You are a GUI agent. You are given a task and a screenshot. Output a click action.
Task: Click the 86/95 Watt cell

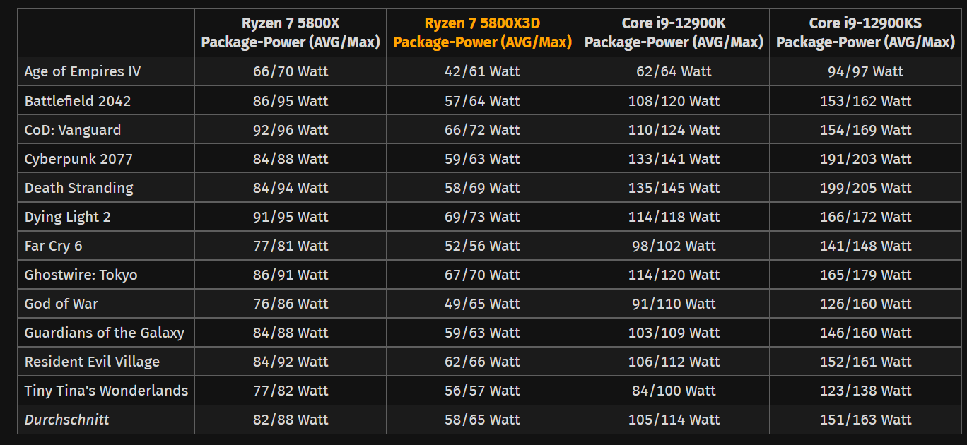291,101
